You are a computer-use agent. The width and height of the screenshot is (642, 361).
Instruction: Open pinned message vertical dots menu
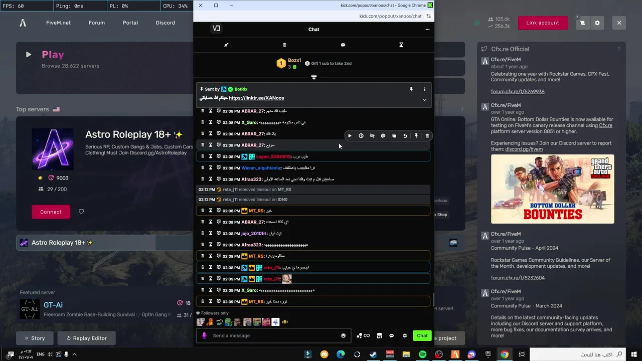click(424, 89)
